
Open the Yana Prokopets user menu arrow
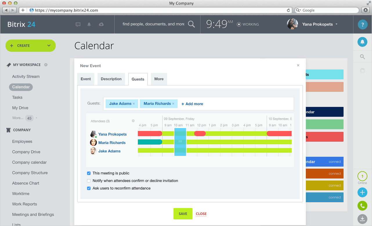(x=337, y=24)
